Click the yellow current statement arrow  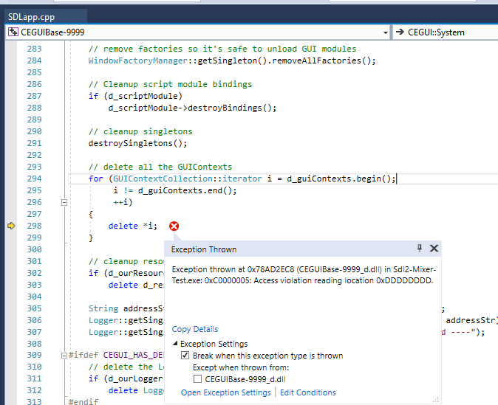tap(11, 226)
